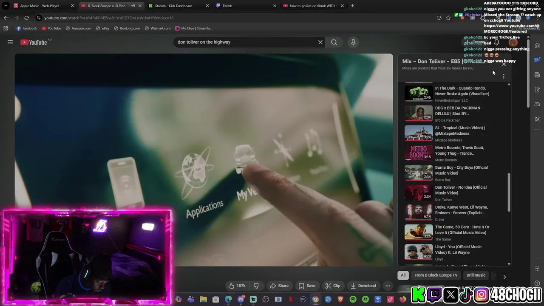Open Microsoft Edge from the taskbar
This screenshot has height=306, width=544.
point(228,299)
